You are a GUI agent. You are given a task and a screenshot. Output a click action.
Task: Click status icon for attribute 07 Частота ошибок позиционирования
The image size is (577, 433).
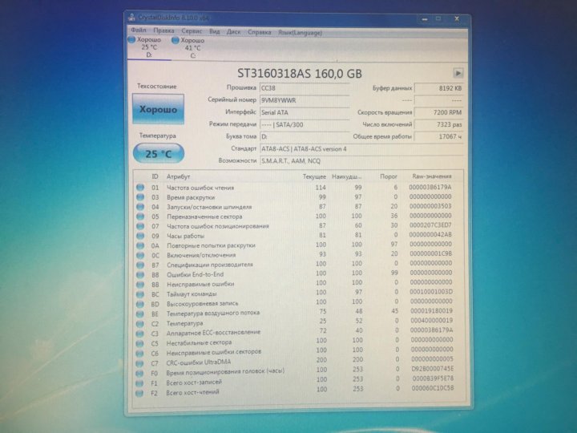coord(140,226)
